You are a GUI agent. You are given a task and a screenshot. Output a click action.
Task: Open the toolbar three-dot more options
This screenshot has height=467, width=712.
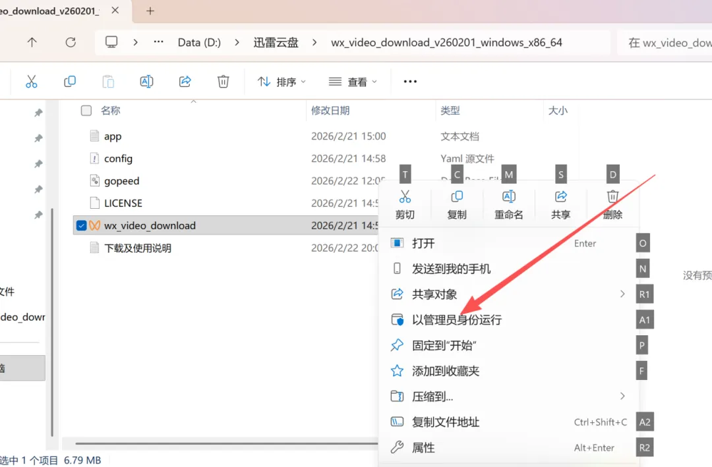pos(410,82)
